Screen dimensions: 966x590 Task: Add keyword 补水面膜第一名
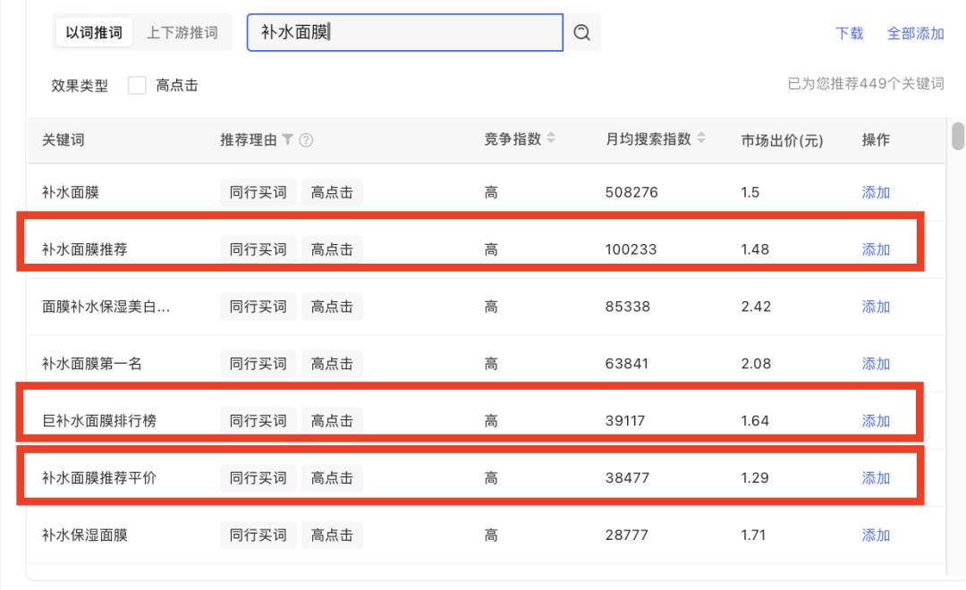point(876,363)
